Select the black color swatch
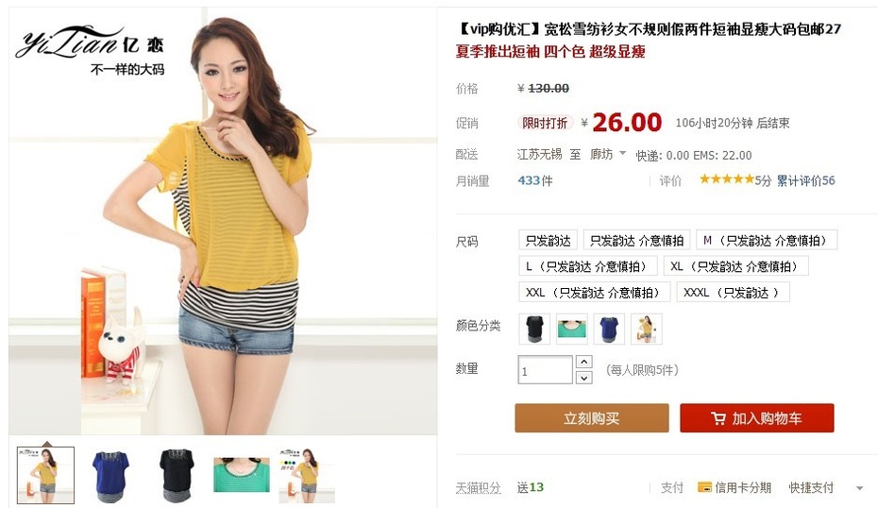 [x=534, y=329]
